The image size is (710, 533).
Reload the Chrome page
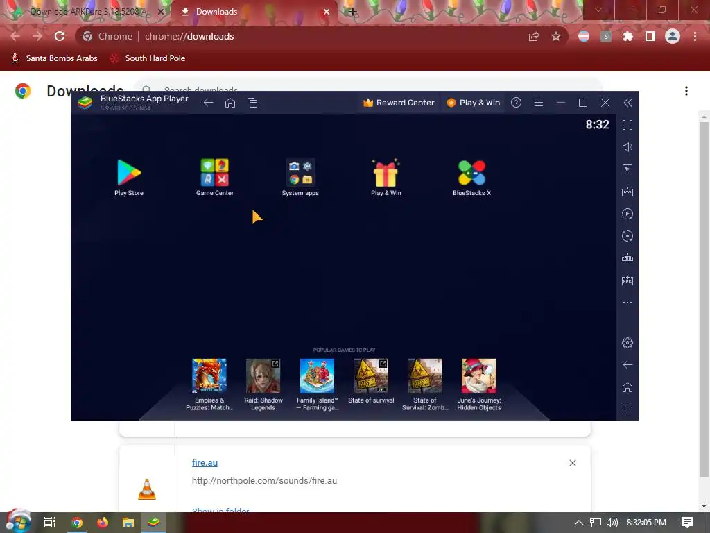tap(60, 36)
